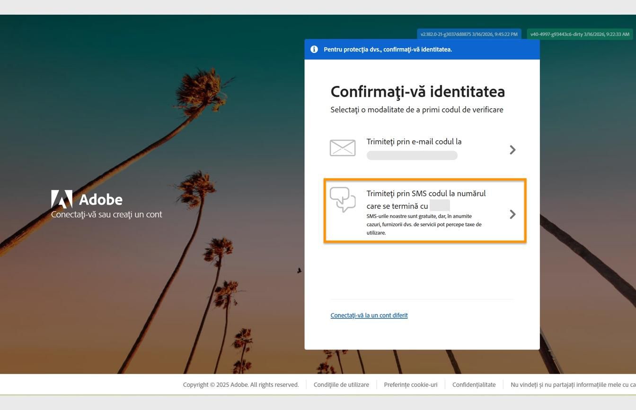This screenshot has width=636, height=410.
Task: Click the "Confirmați-vă identitatea" heading
Action: pyautogui.click(x=418, y=92)
